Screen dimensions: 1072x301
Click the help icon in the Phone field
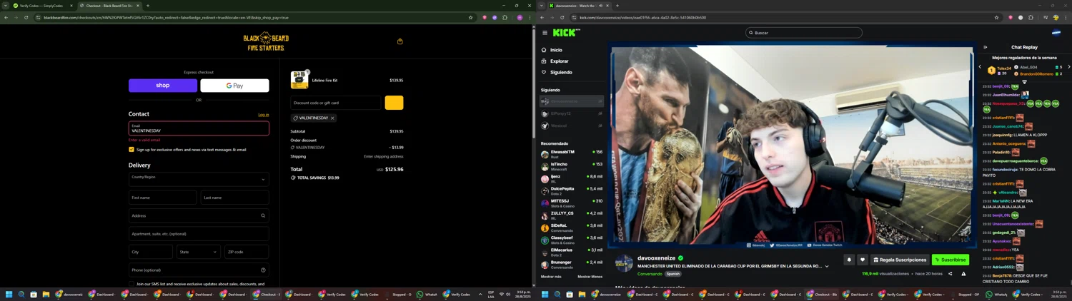coord(263,270)
